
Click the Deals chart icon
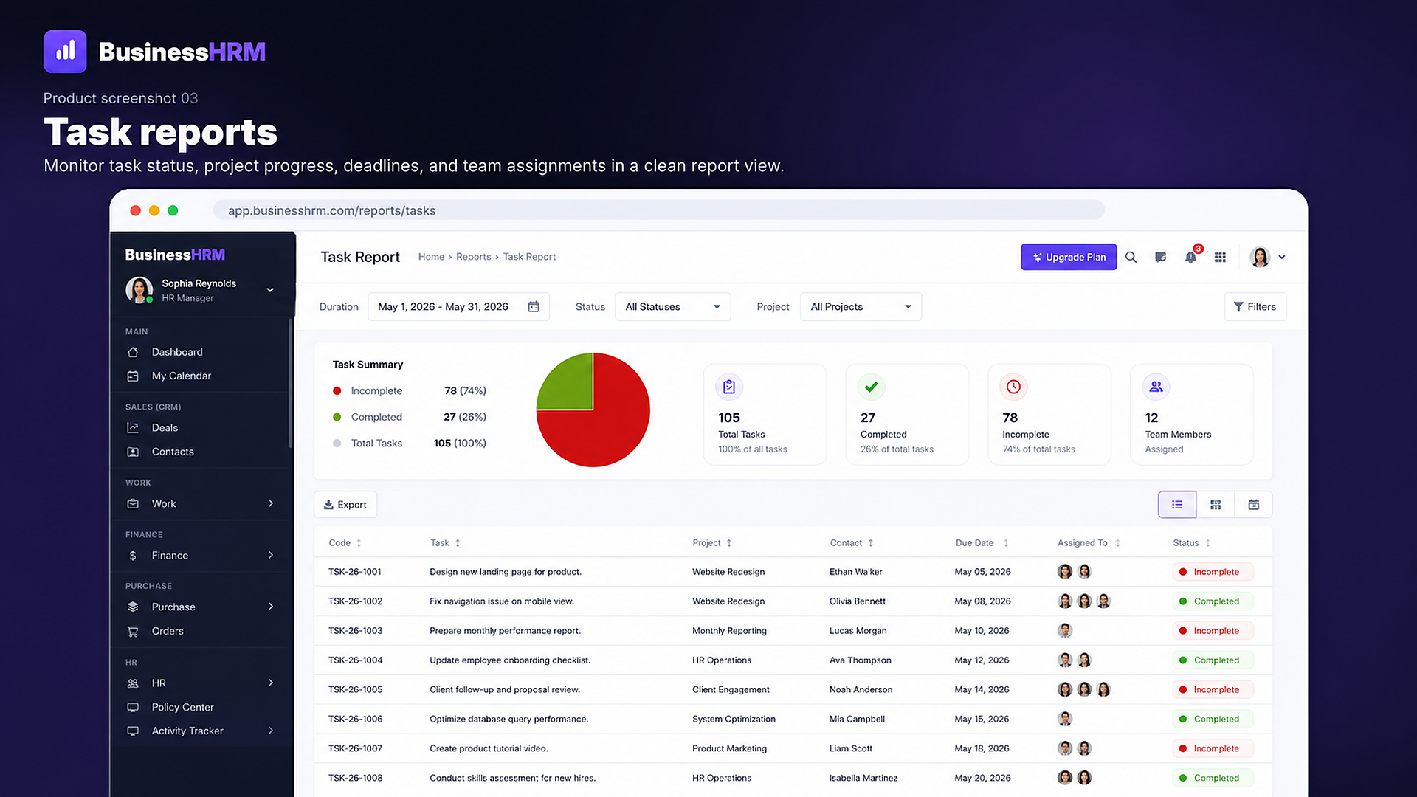click(133, 427)
